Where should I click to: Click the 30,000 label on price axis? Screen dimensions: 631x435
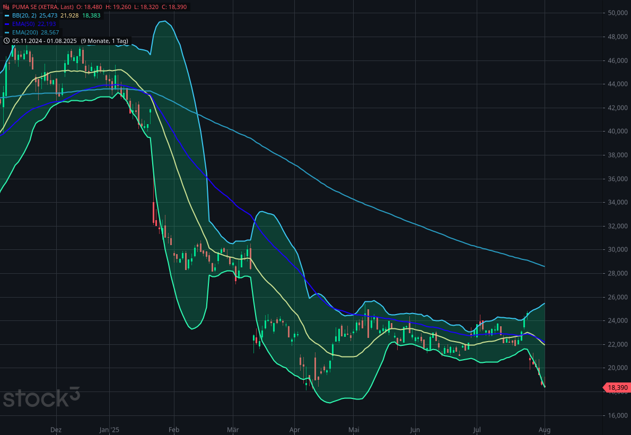coord(618,250)
